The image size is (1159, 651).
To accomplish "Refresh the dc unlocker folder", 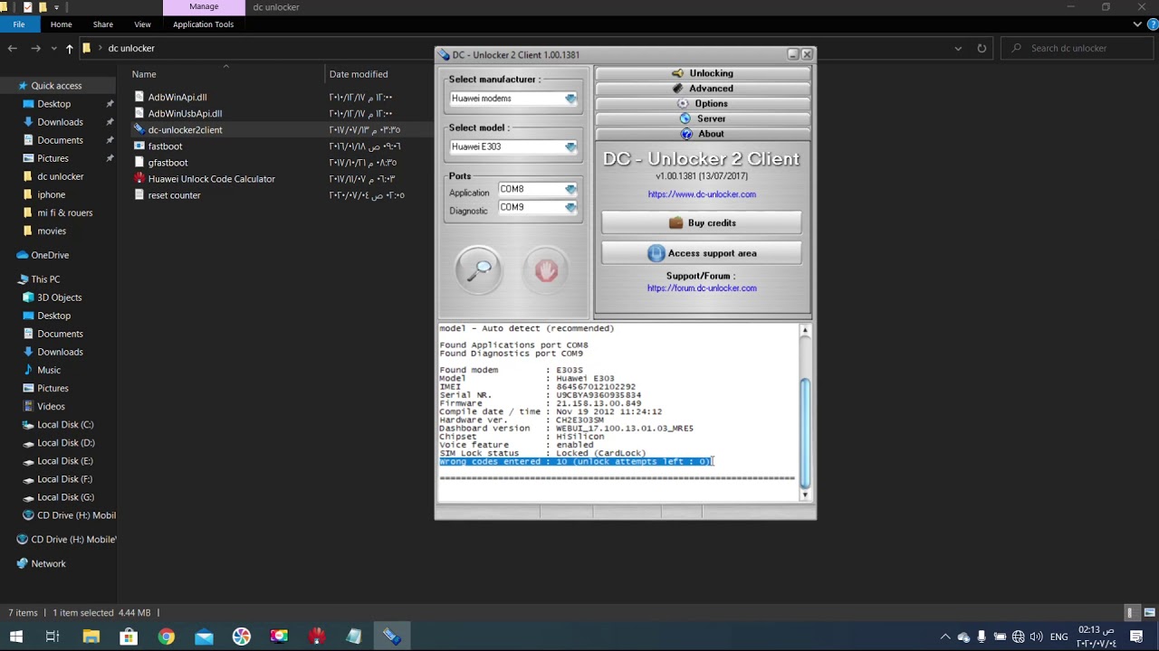I will click(982, 48).
